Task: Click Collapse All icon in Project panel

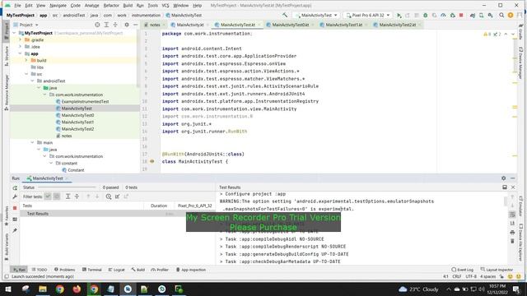Action: click(115, 25)
